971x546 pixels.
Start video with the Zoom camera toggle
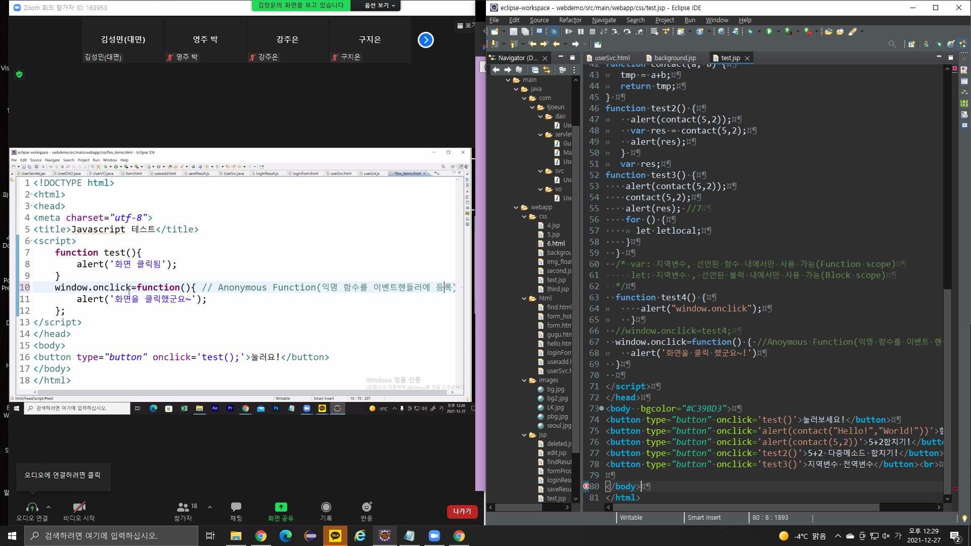coord(79,507)
